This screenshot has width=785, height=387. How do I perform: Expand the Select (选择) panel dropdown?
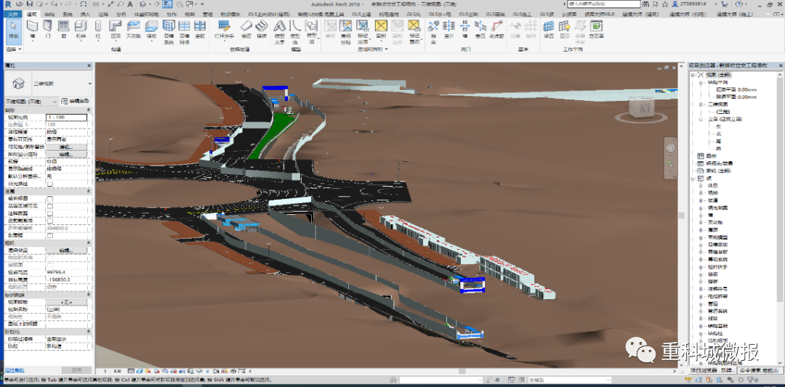(x=14, y=49)
